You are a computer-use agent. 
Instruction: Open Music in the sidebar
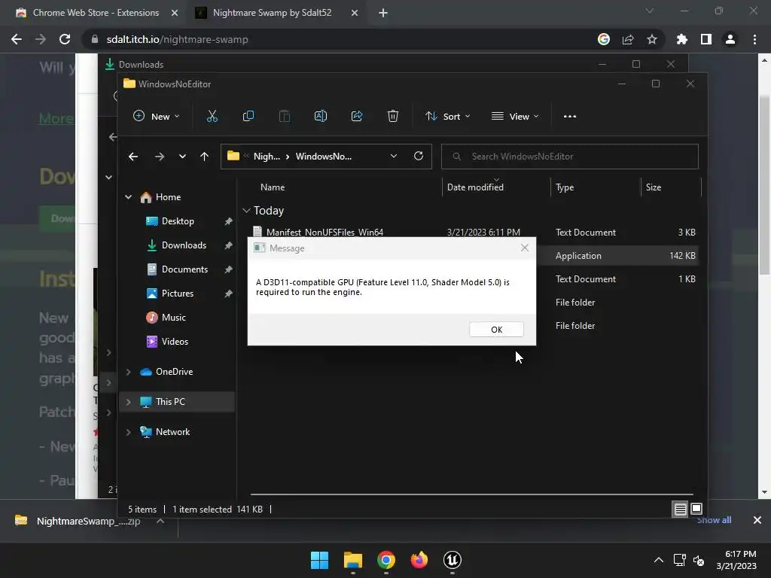point(173,318)
